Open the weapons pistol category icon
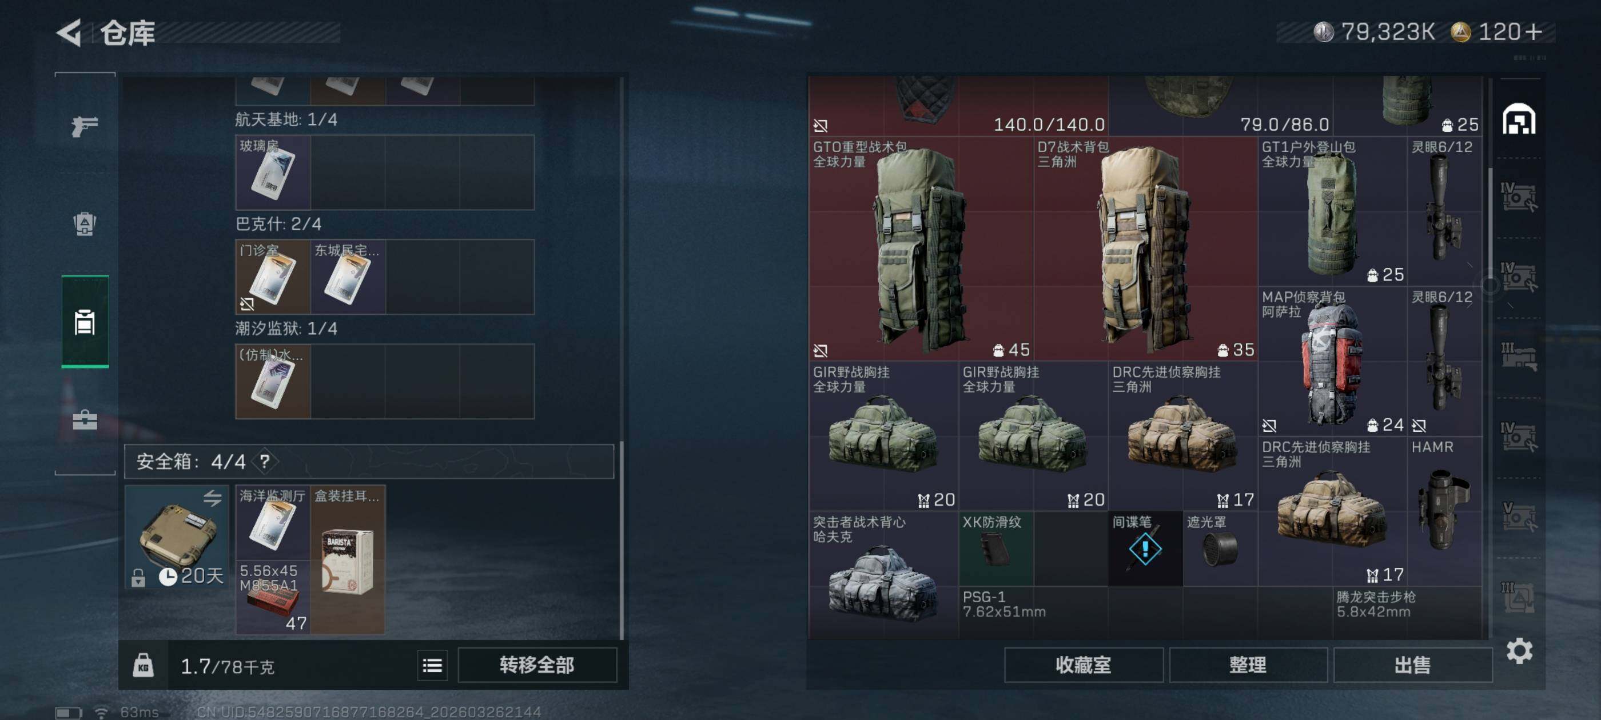Screen dimensions: 1601x720 tap(85, 126)
